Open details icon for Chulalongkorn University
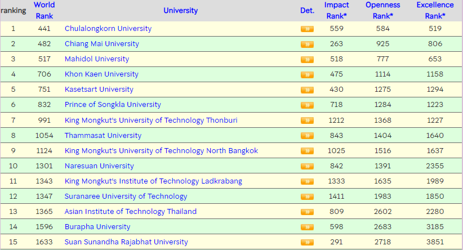The image size is (463, 250). coord(307,29)
